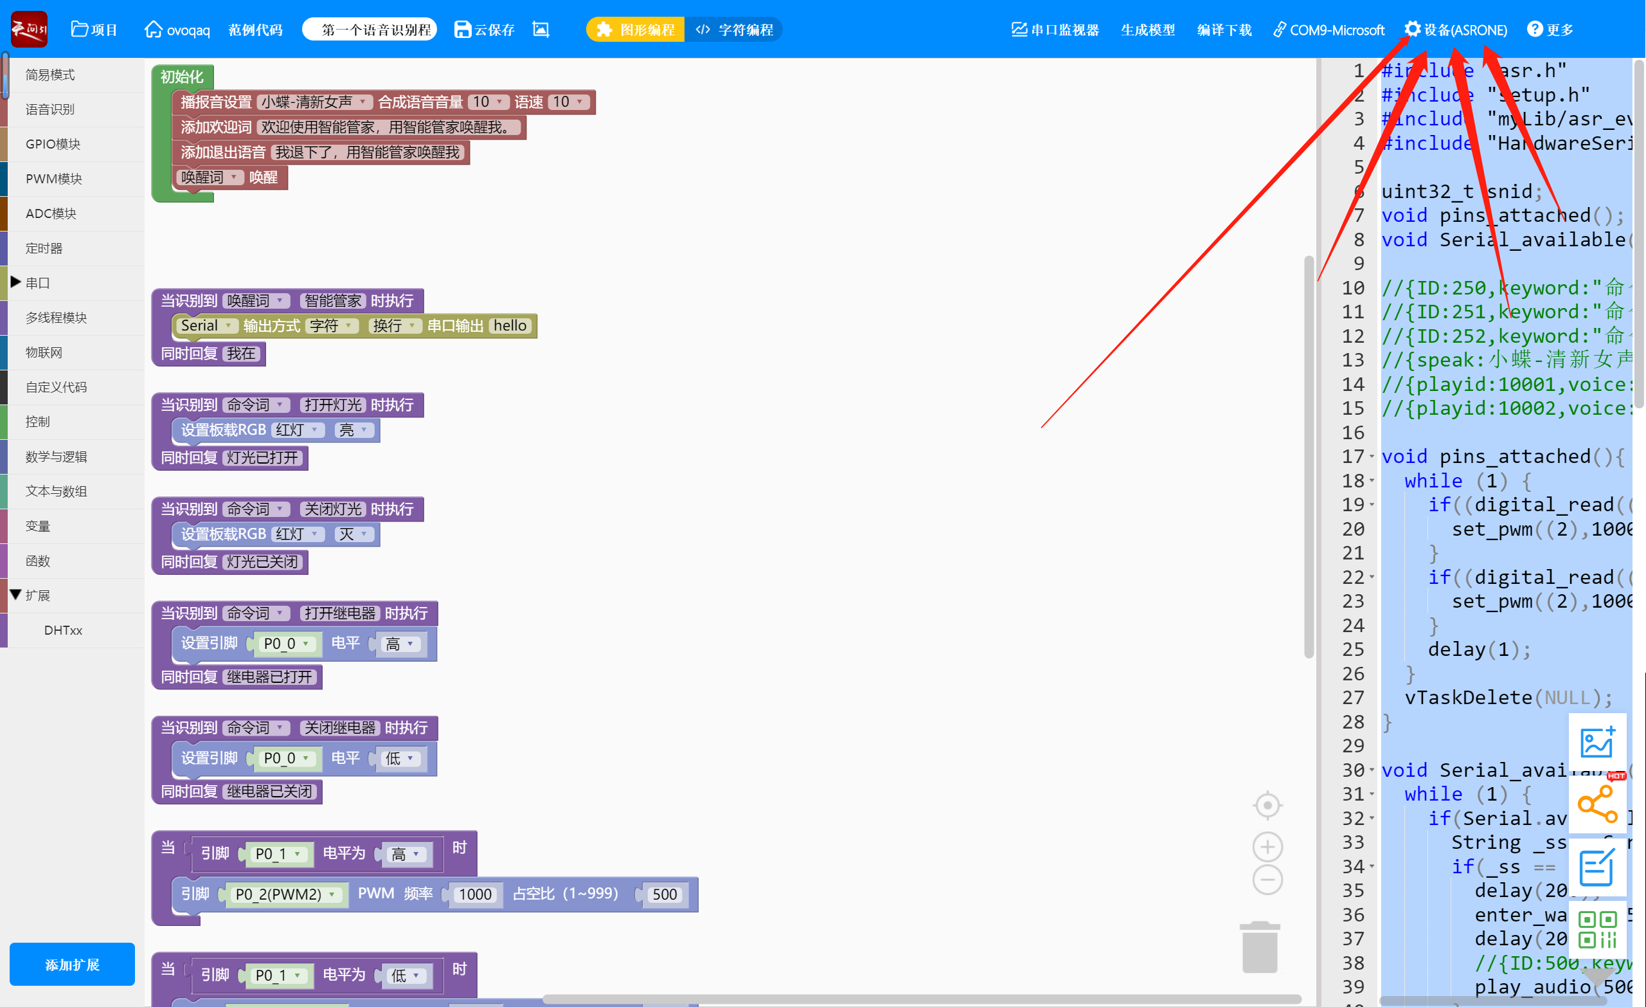Click workspace vertical scrollbar
This screenshot has width=1646, height=1007.
coord(1309,457)
